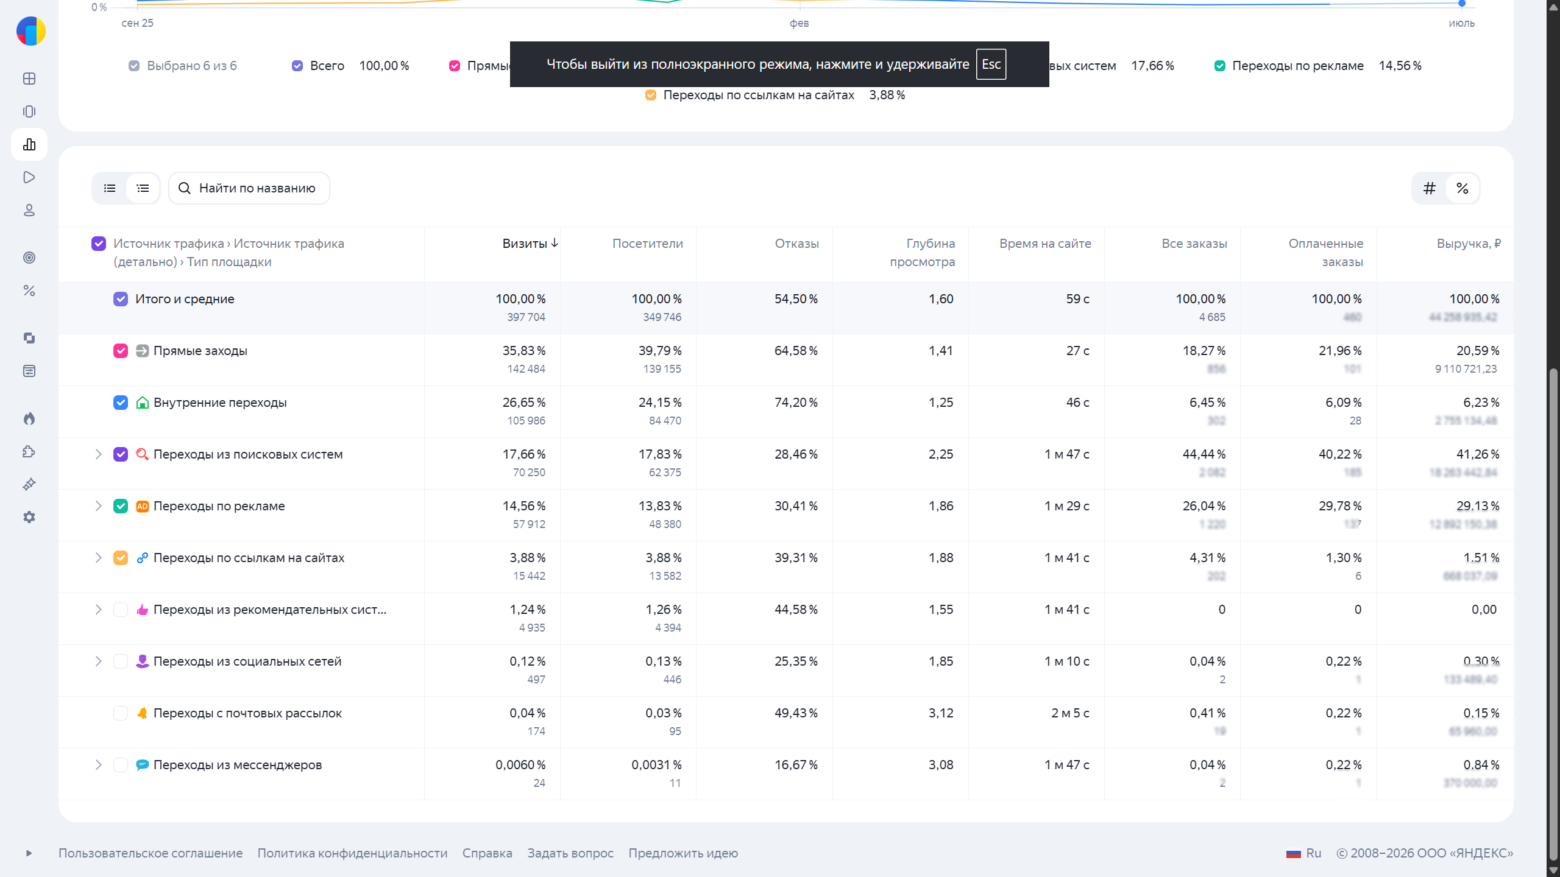Expand the Переходы по рекламе row
The image size is (1560, 877).
pos(98,506)
